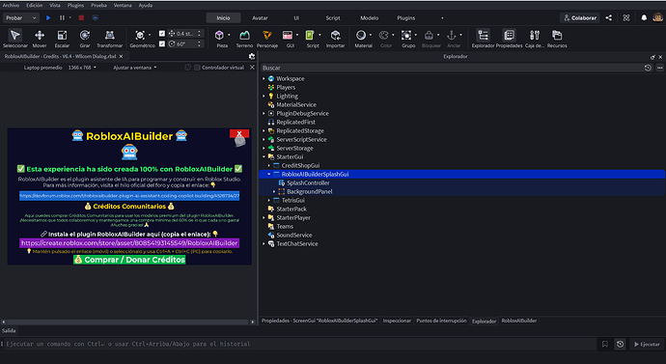Viewport: 666px width, 364px height.
Task: Select the Seleccionar tool
Action: point(14,39)
